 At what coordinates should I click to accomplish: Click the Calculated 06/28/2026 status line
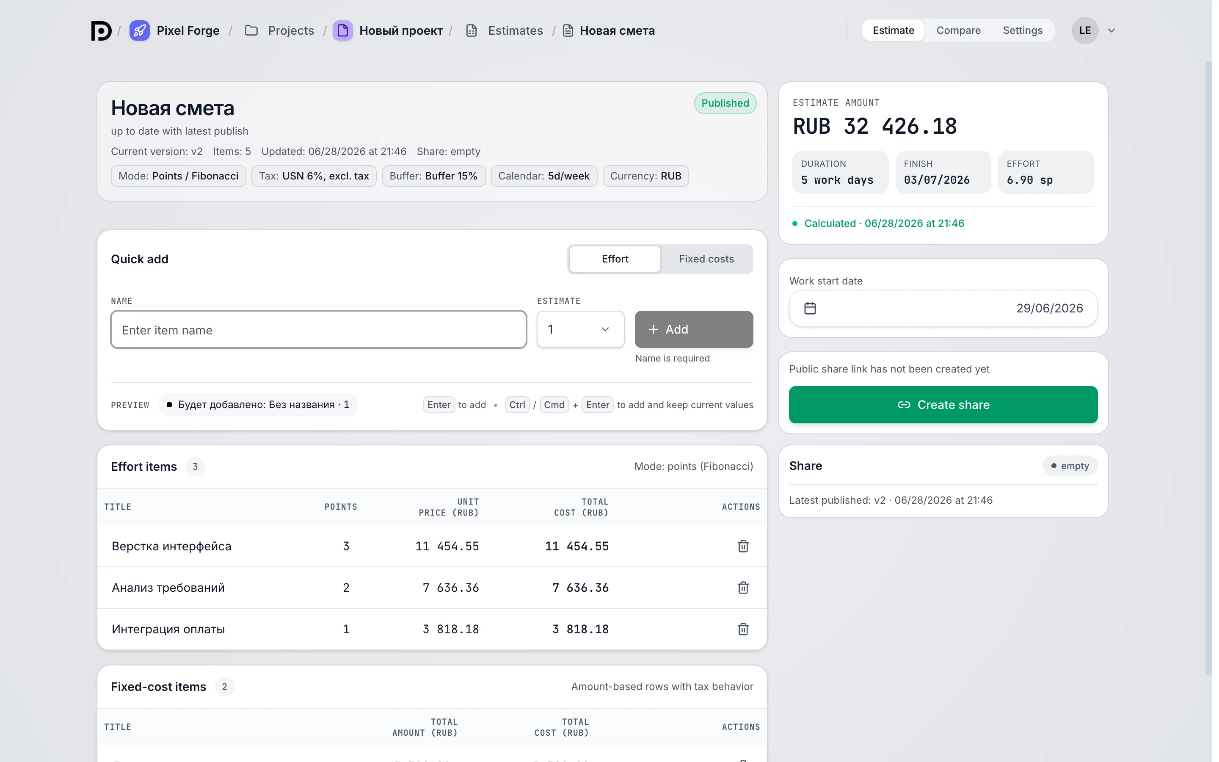(x=879, y=223)
